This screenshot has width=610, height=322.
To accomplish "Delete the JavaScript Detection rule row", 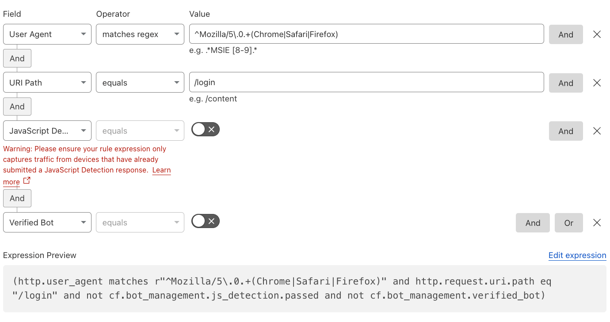I will [597, 131].
